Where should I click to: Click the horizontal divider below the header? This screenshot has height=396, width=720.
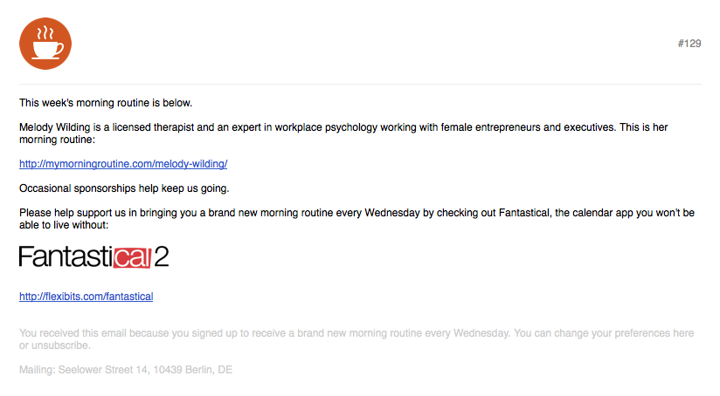click(360, 84)
